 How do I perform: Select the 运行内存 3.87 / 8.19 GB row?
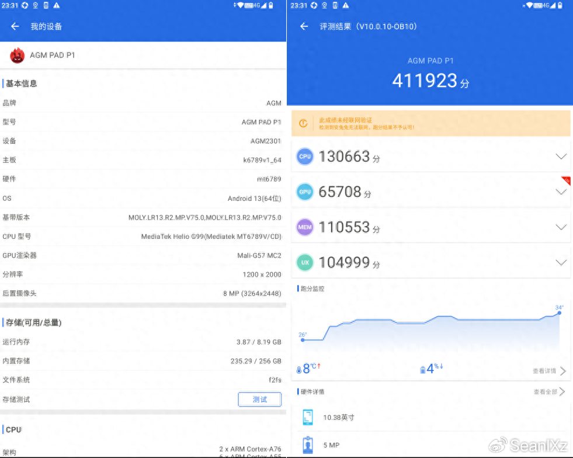(143, 342)
